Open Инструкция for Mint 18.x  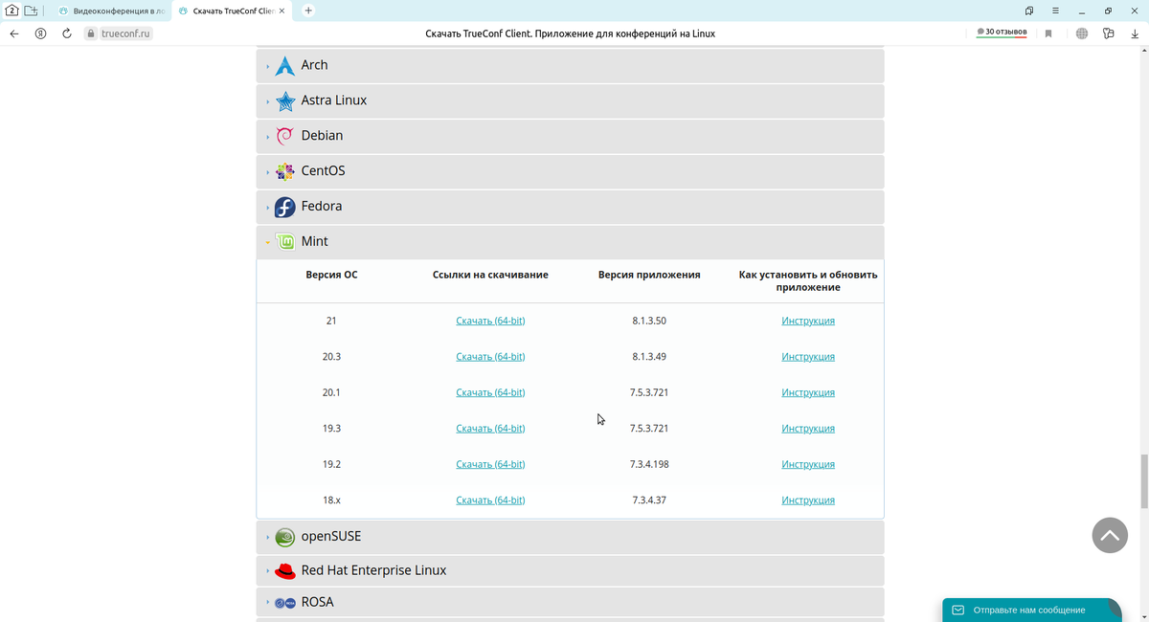click(808, 500)
